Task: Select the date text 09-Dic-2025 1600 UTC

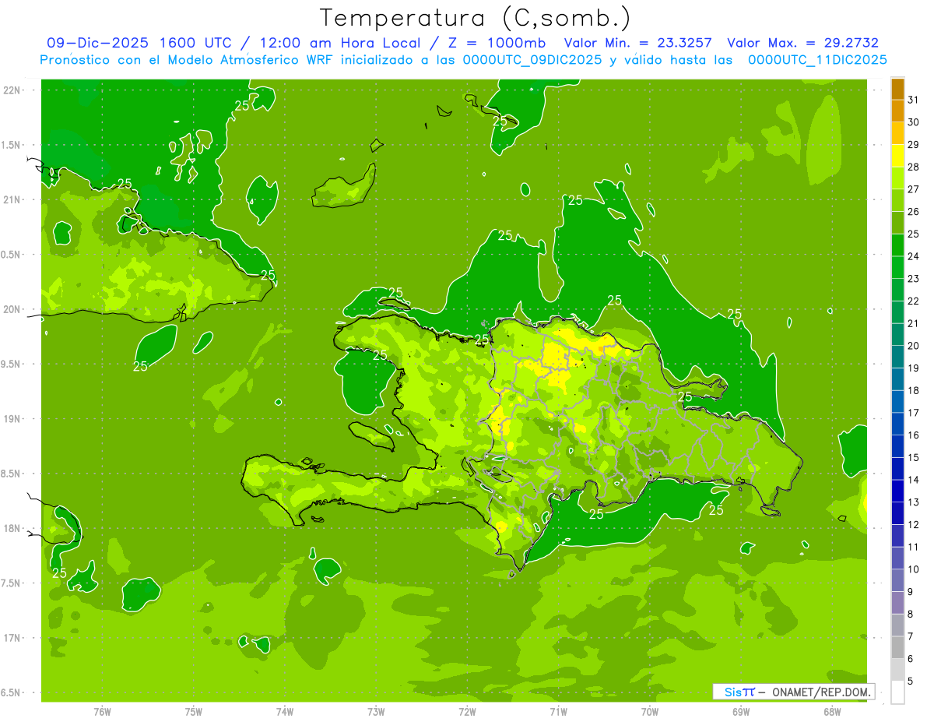Action: click(142, 43)
